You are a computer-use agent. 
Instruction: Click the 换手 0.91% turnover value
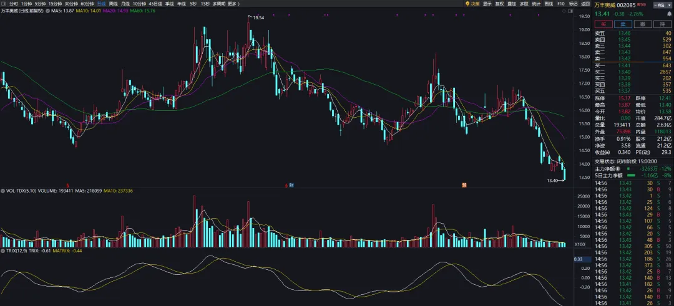click(624, 139)
